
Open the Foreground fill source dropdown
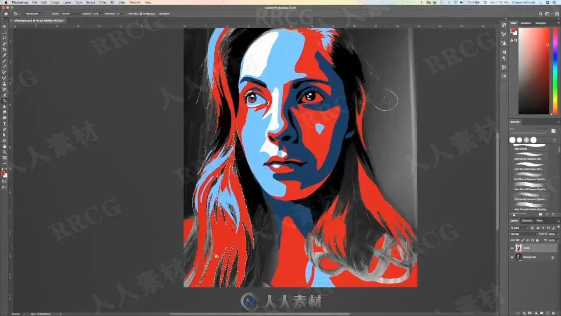pos(33,14)
